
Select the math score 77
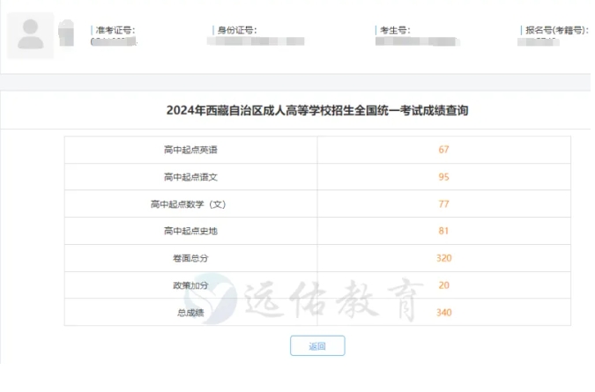(444, 204)
